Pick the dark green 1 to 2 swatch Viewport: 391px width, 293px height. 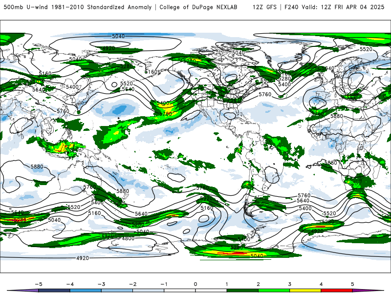(243, 291)
